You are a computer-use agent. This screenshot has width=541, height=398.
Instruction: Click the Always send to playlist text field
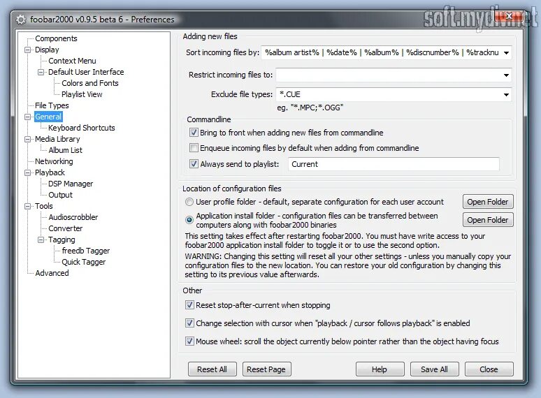(x=394, y=164)
